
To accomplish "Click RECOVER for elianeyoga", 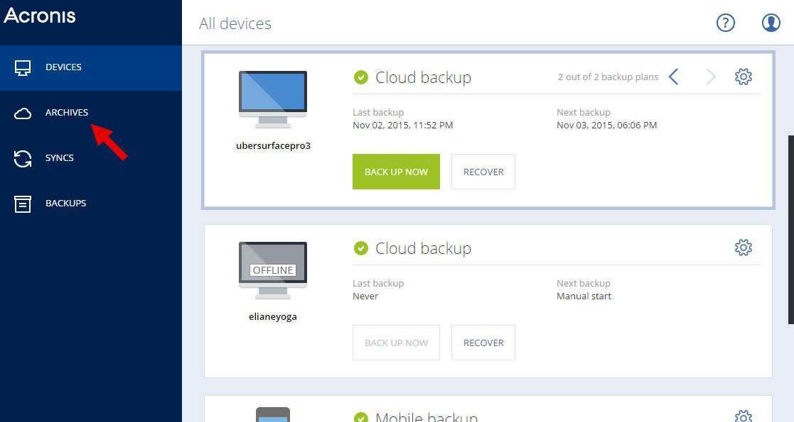I will (483, 343).
